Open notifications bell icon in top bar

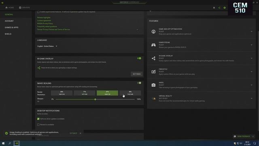coord(214,8)
